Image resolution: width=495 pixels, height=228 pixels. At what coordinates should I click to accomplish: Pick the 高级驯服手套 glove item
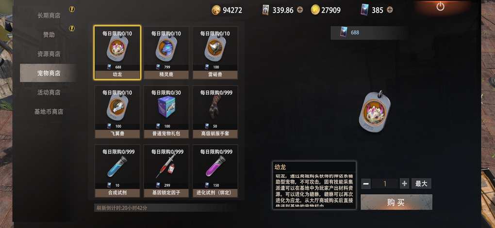(x=215, y=112)
